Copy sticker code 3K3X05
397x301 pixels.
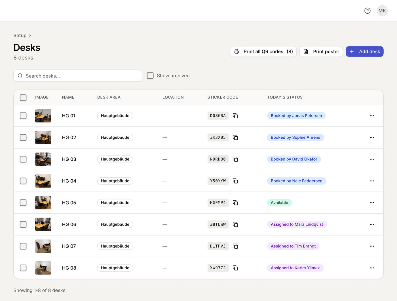tap(235, 137)
